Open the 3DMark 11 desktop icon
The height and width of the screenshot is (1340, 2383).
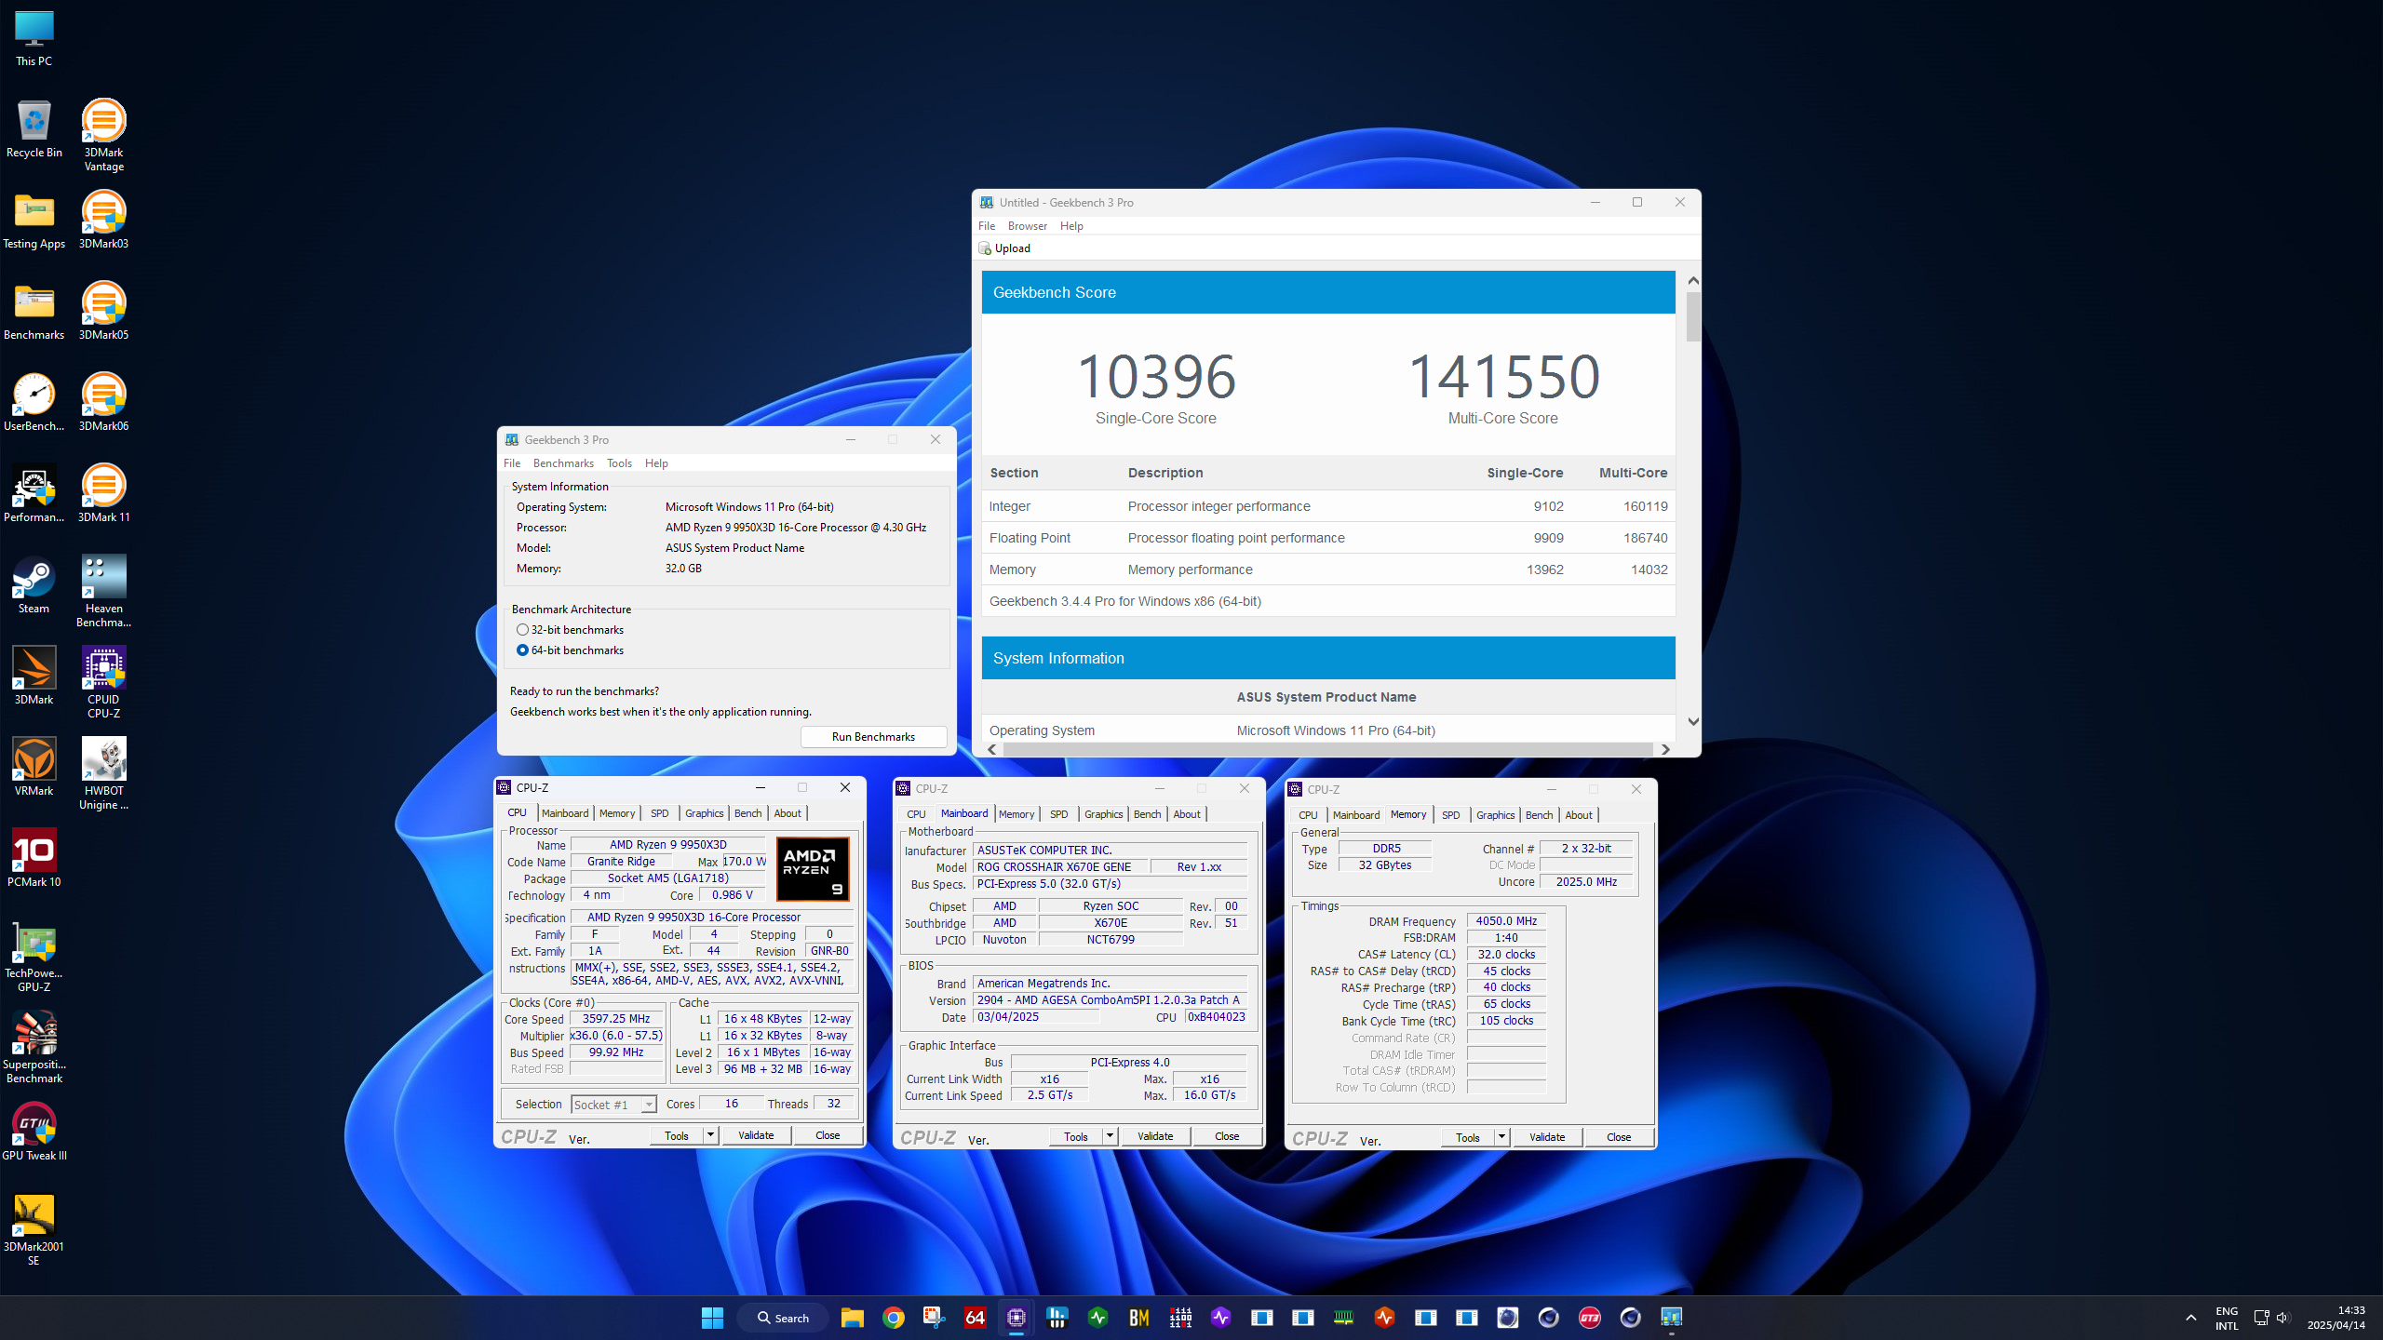103,493
